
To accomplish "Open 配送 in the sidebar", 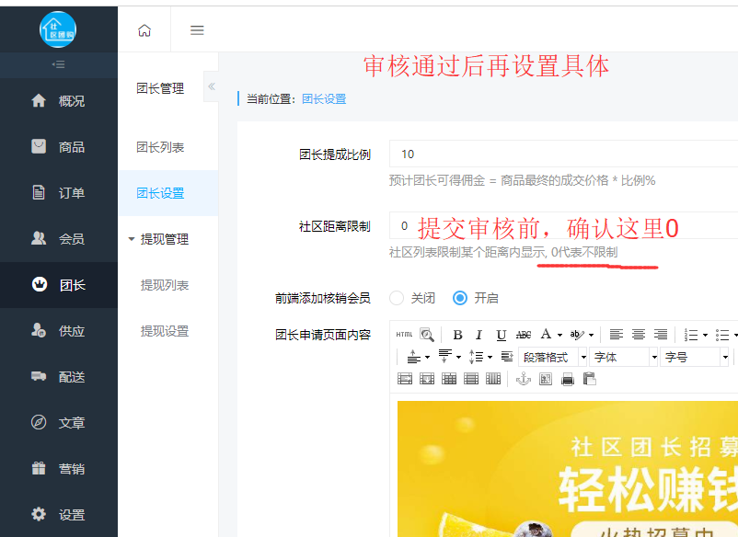I will click(58, 377).
